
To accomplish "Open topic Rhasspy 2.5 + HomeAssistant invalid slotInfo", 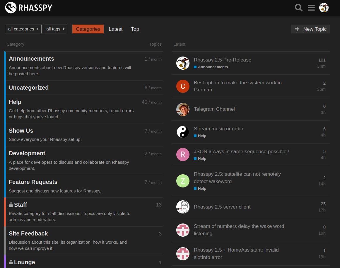I will click(x=236, y=253).
